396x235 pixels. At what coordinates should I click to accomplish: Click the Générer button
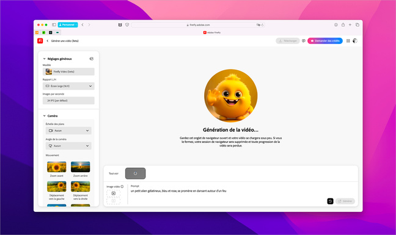coord(345,201)
